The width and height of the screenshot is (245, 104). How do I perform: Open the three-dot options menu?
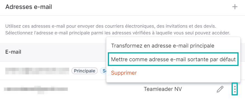[235, 89]
